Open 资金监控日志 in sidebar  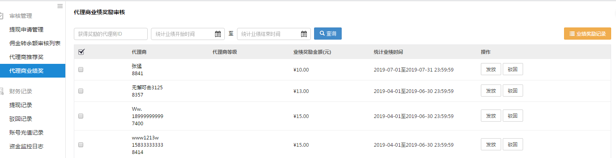[x=26, y=146]
